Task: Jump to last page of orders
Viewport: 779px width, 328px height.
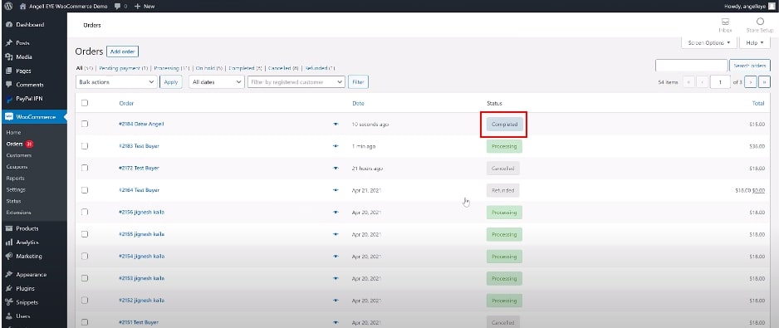Action: [765, 82]
